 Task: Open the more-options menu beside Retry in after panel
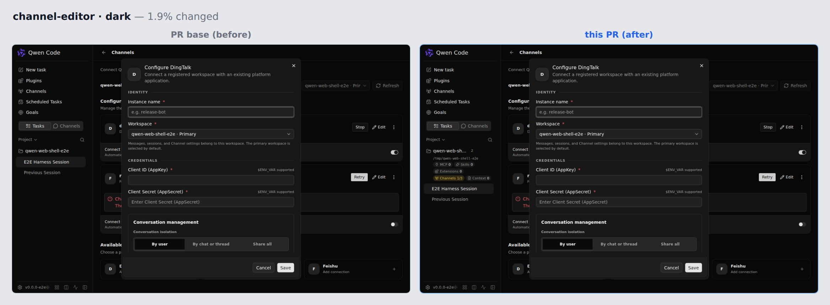[802, 177]
